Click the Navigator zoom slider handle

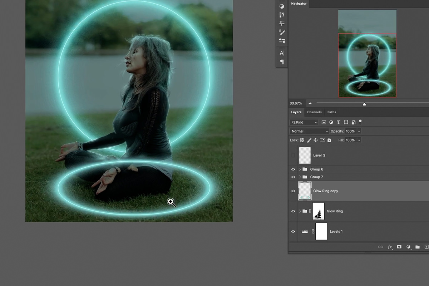(364, 104)
